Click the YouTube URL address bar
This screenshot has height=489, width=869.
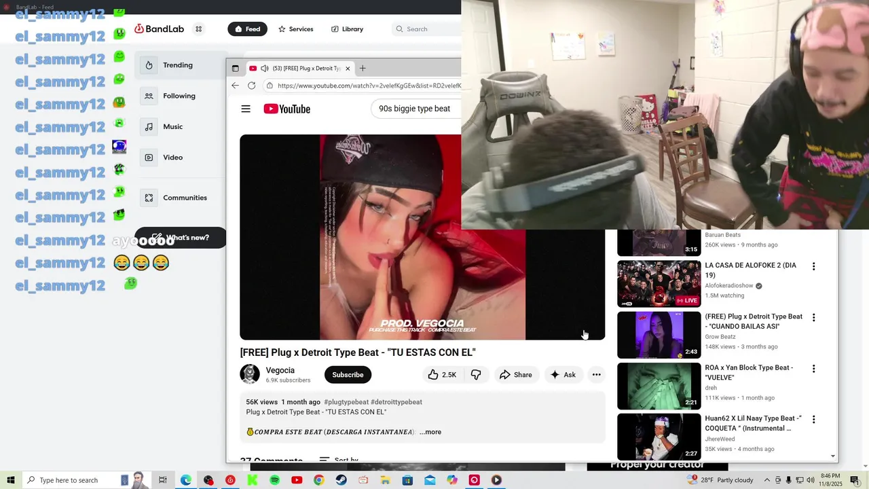click(x=369, y=86)
